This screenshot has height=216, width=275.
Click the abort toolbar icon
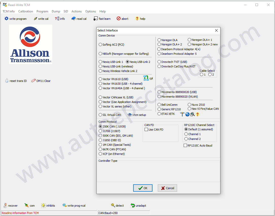[x=118, y=19]
